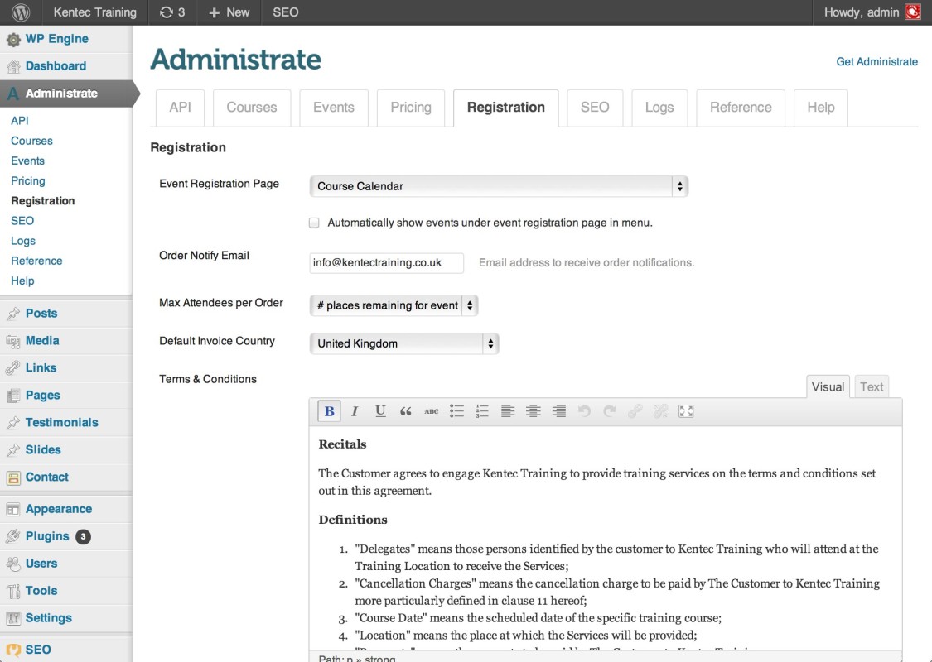The width and height of the screenshot is (932, 662).
Task: Open SEO menu in admin bar
Action: pos(285,12)
